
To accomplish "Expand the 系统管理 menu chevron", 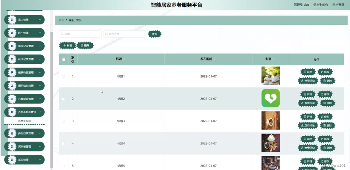I will pyautogui.click(x=40, y=160).
